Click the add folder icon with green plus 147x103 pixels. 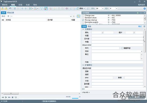(x=6, y=9)
